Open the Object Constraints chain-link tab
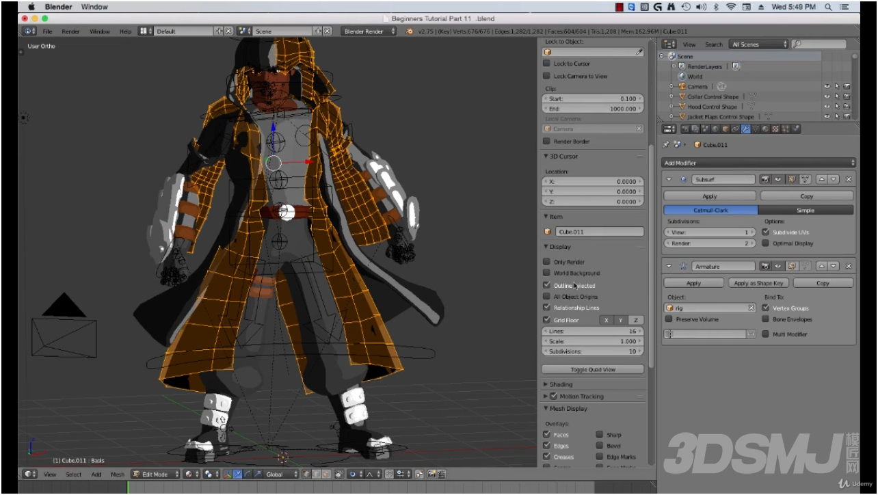The image size is (878, 495). click(x=736, y=129)
